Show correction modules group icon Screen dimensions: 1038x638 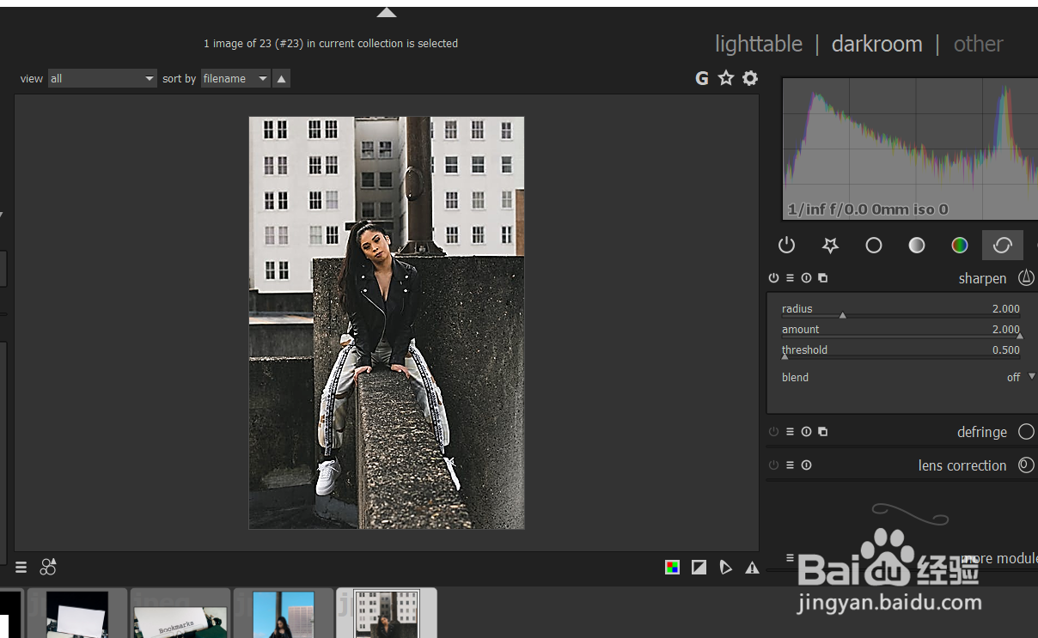[1003, 246]
